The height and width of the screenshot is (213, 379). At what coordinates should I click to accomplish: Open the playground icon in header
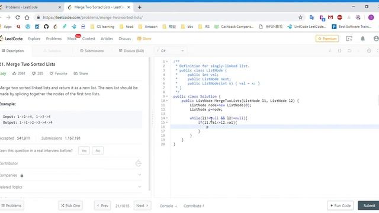(349, 38)
